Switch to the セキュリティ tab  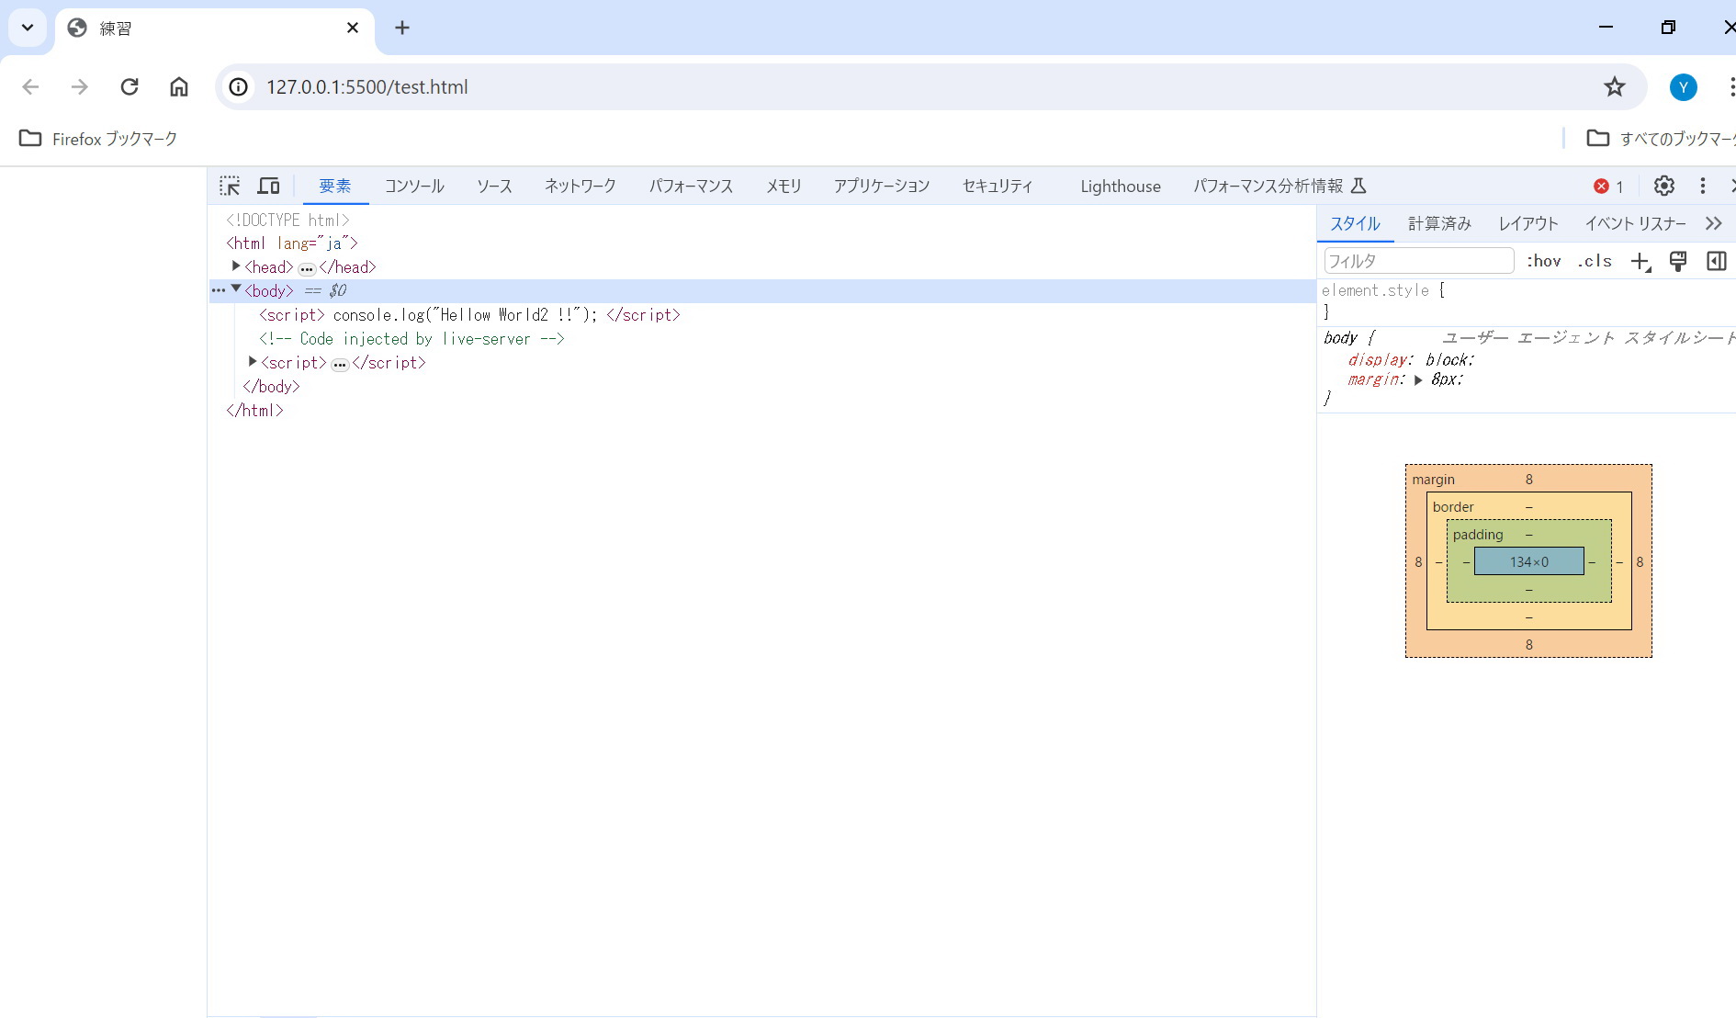coord(998,187)
